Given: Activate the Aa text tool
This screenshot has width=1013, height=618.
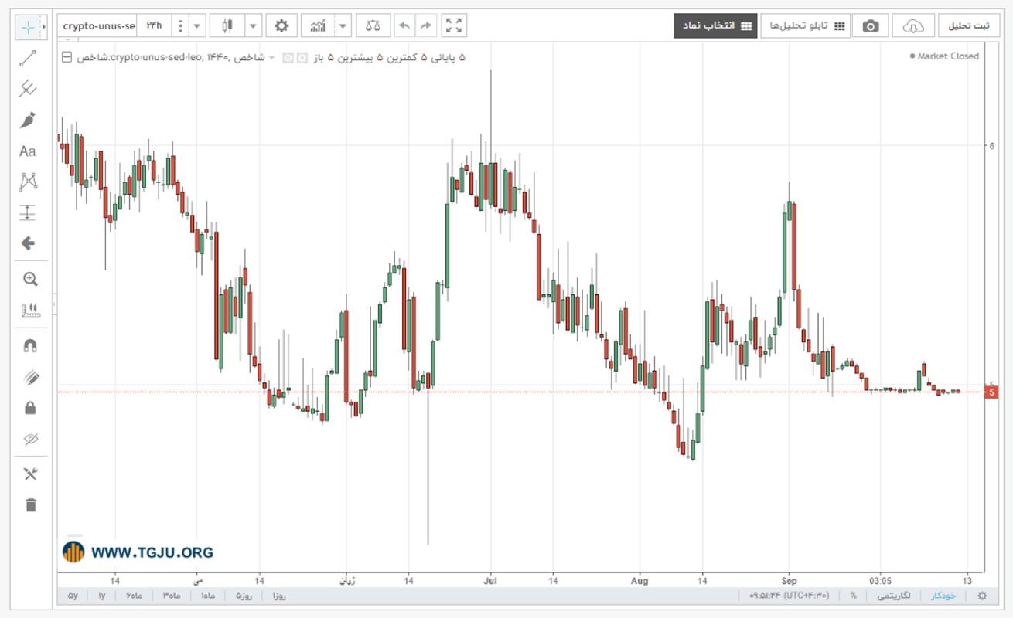Looking at the screenshot, I should pos(28,151).
